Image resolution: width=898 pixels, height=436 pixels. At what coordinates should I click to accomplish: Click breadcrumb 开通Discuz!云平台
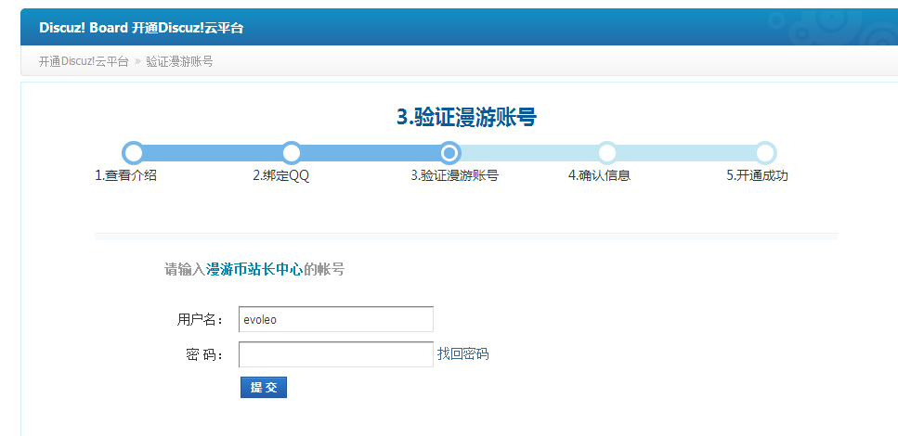[x=84, y=62]
